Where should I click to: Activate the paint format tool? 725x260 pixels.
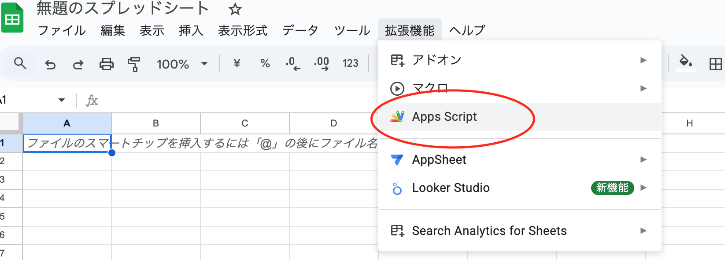click(x=134, y=65)
